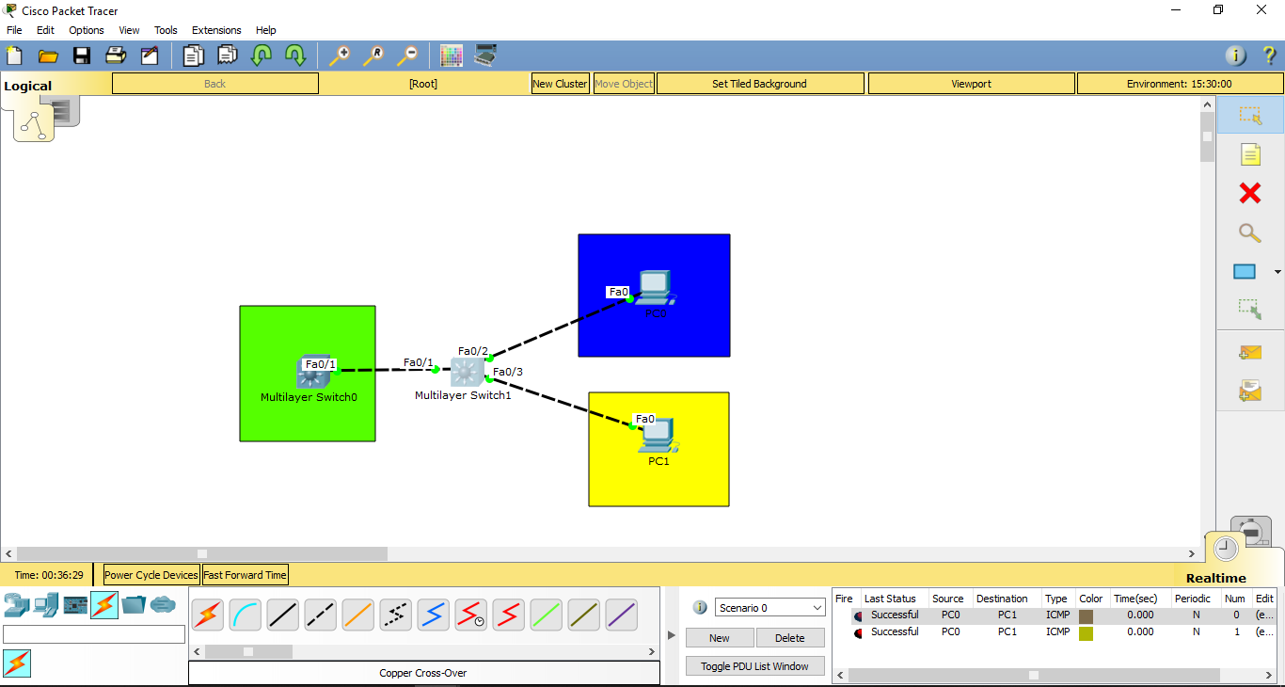
Task: Choose Automatic connection lightning cable
Action: [208, 615]
